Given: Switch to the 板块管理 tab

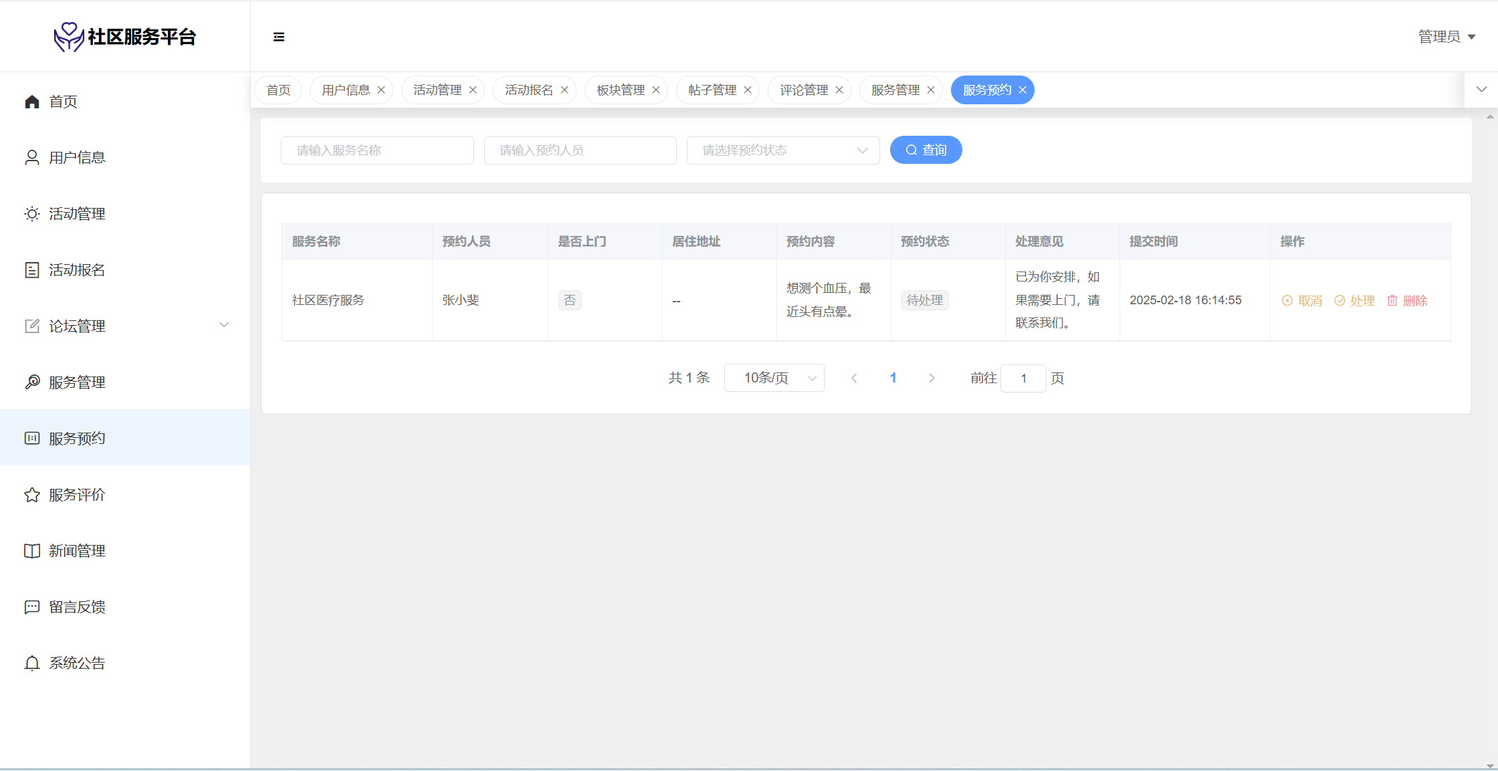Looking at the screenshot, I should coord(620,90).
